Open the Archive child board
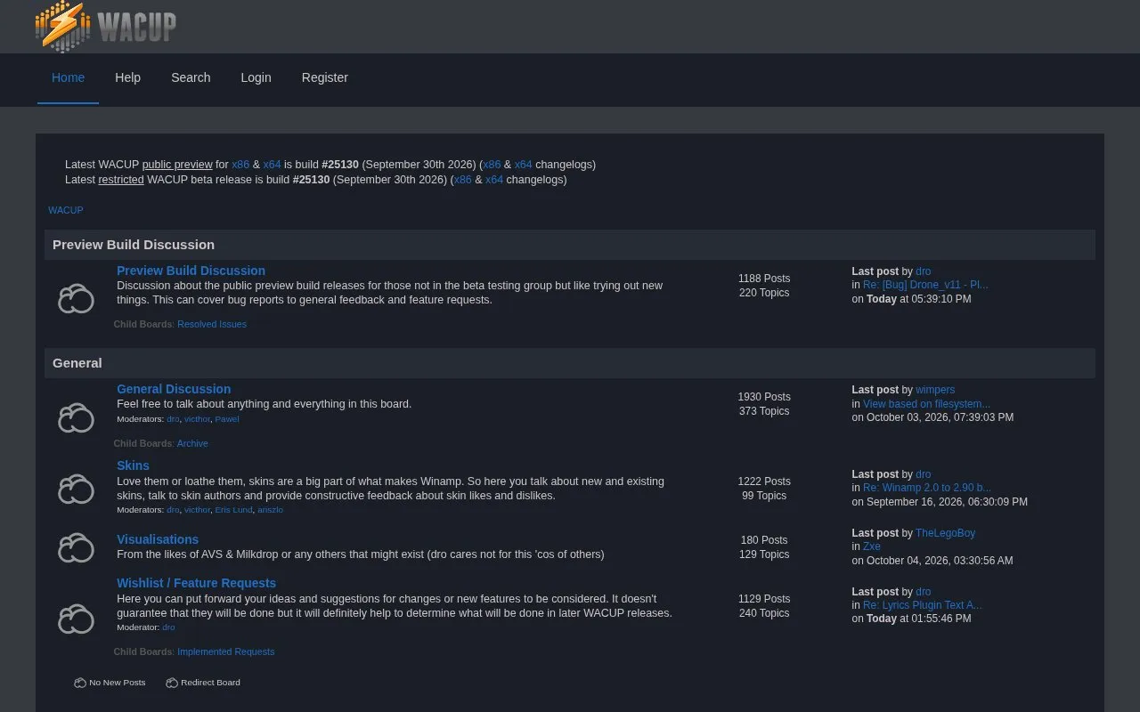 click(192, 443)
